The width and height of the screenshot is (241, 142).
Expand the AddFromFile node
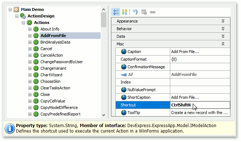click(x=30, y=36)
